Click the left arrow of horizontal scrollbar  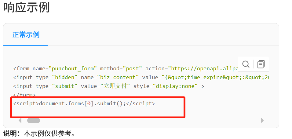20,121
